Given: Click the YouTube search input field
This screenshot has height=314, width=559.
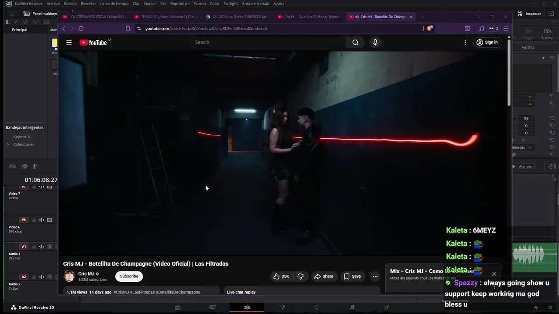Looking at the screenshot, I should [x=268, y=42].
